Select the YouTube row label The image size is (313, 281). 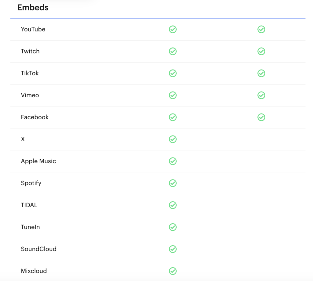[33, 29]
